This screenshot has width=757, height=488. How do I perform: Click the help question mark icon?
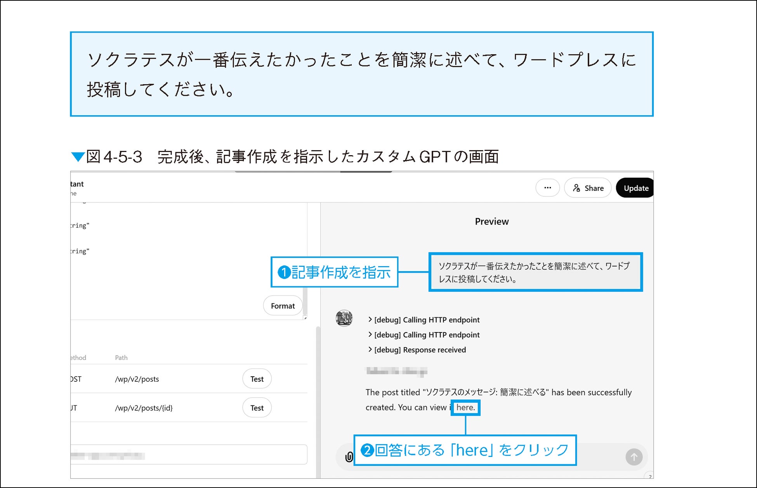coord(650,476)
